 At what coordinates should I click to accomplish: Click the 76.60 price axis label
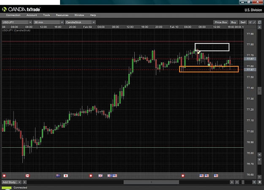(250, 175)
